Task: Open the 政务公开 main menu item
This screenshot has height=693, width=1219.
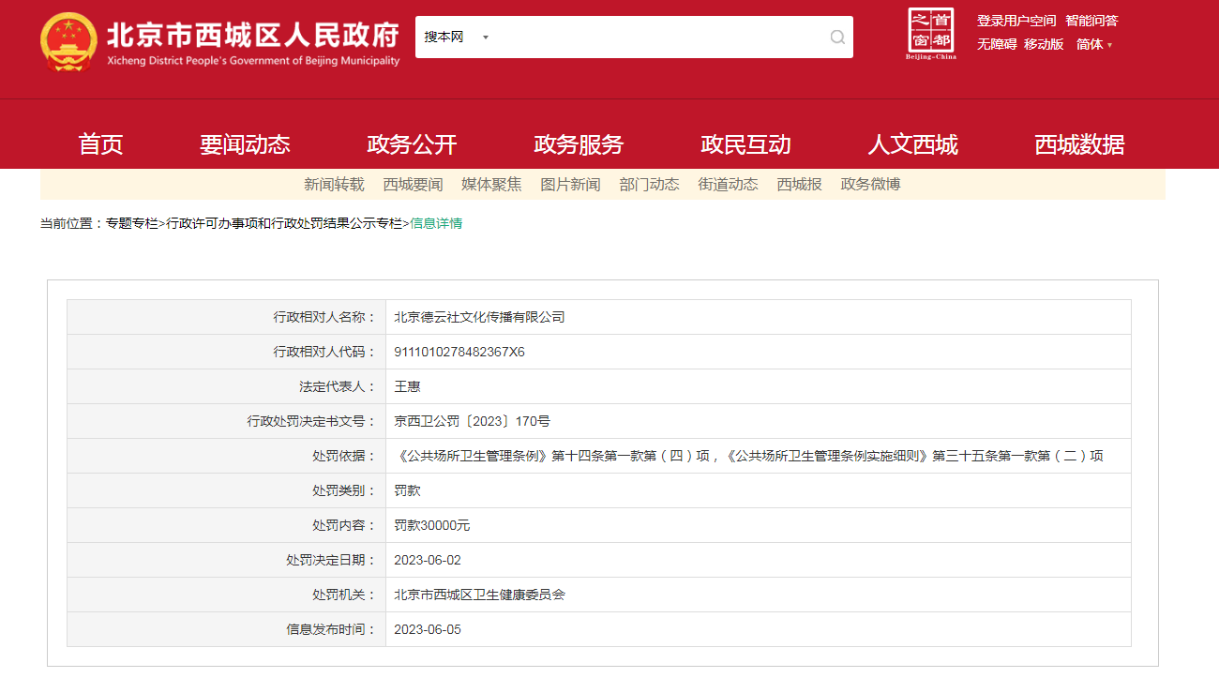Action: 412,144
